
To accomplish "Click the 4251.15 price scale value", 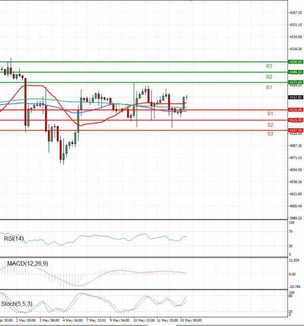I will (x=296, y=25).
